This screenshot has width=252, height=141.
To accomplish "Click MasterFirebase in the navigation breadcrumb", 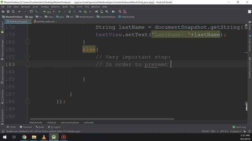I will pos(12,17).
